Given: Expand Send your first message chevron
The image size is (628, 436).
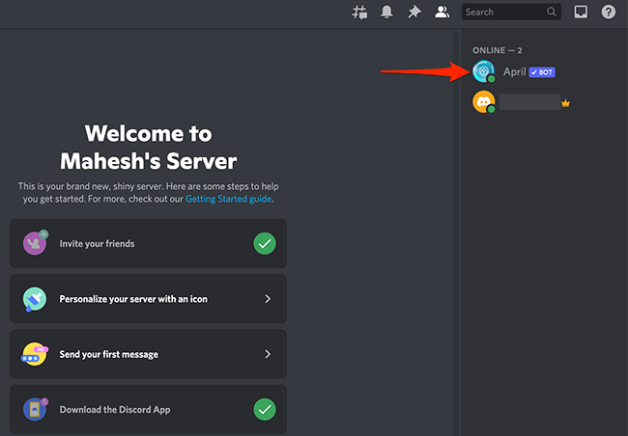Looking at the screenshot, I should click(268, 354).
